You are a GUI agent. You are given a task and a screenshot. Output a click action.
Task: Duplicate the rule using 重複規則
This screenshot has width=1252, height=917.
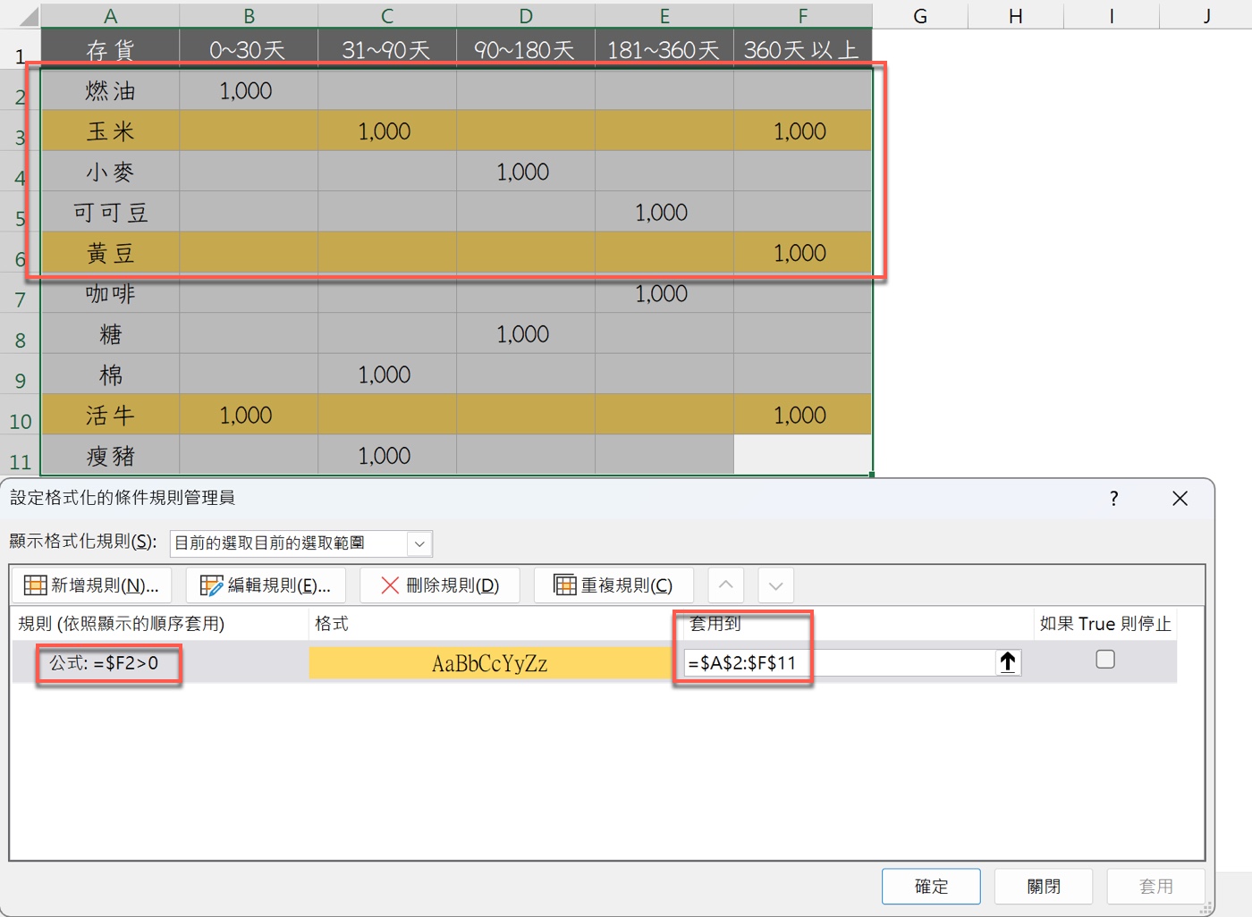(x=613, y=585)
